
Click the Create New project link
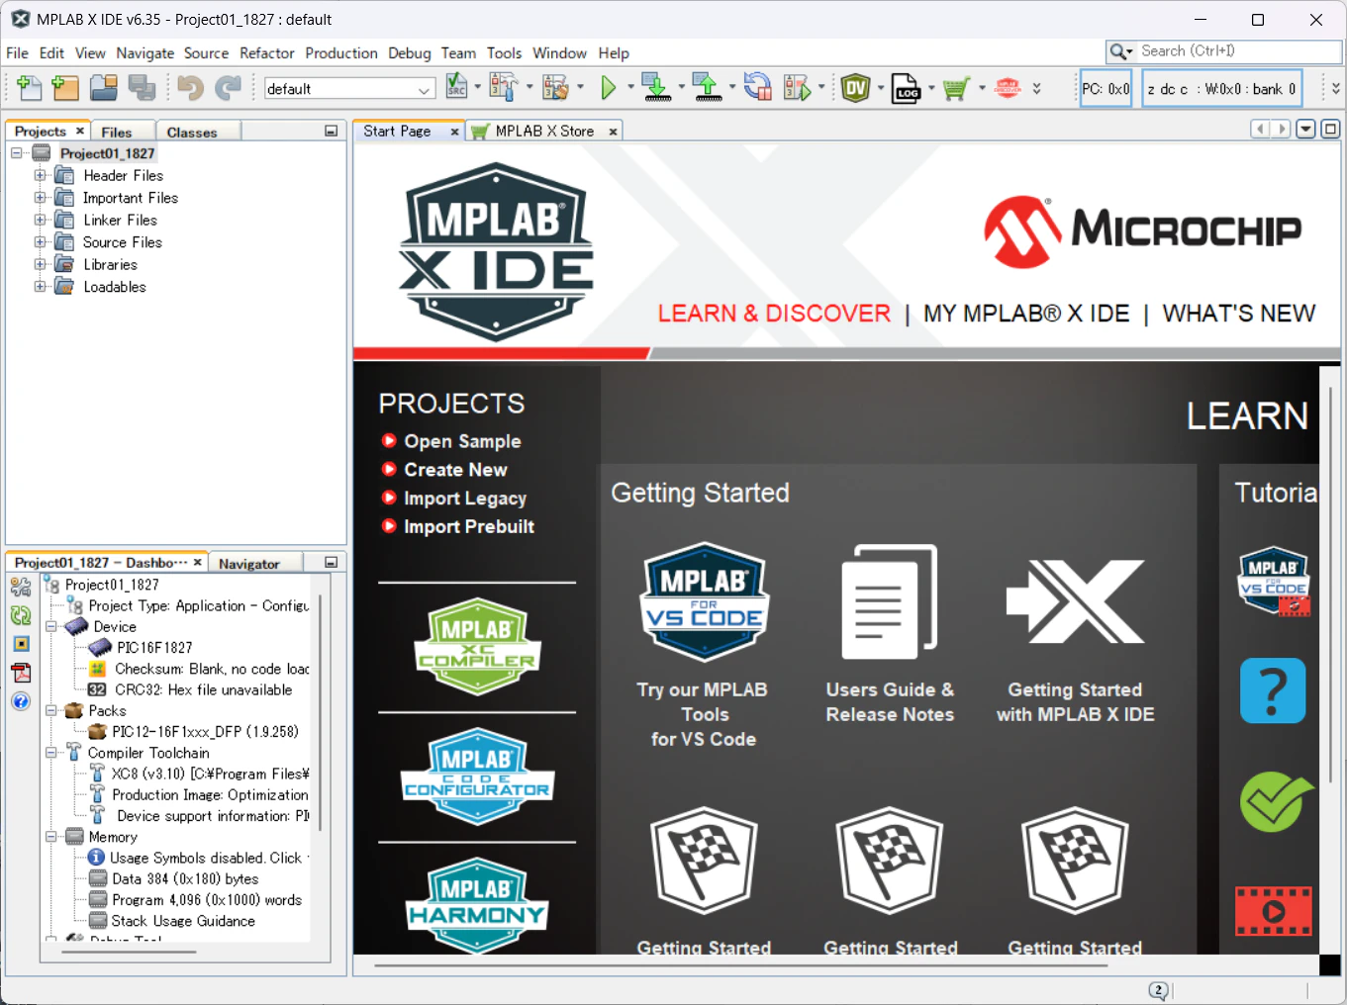[455, 470]
